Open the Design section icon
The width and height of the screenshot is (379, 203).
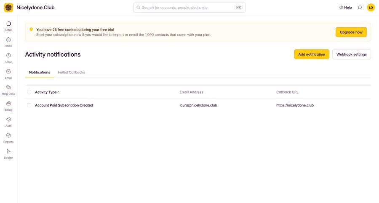(8, 151)
